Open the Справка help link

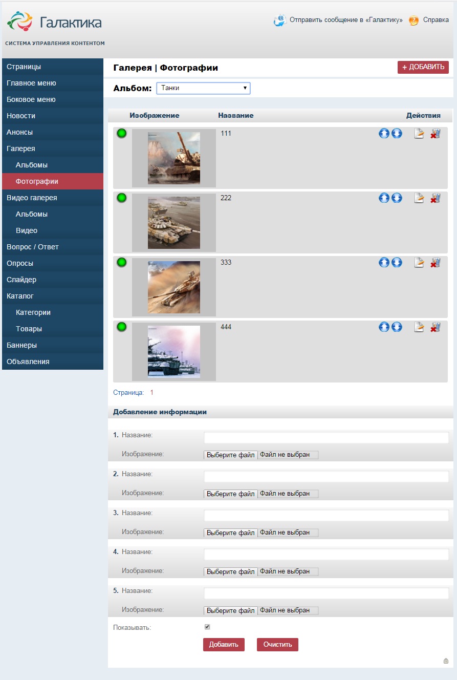[436, 20]
